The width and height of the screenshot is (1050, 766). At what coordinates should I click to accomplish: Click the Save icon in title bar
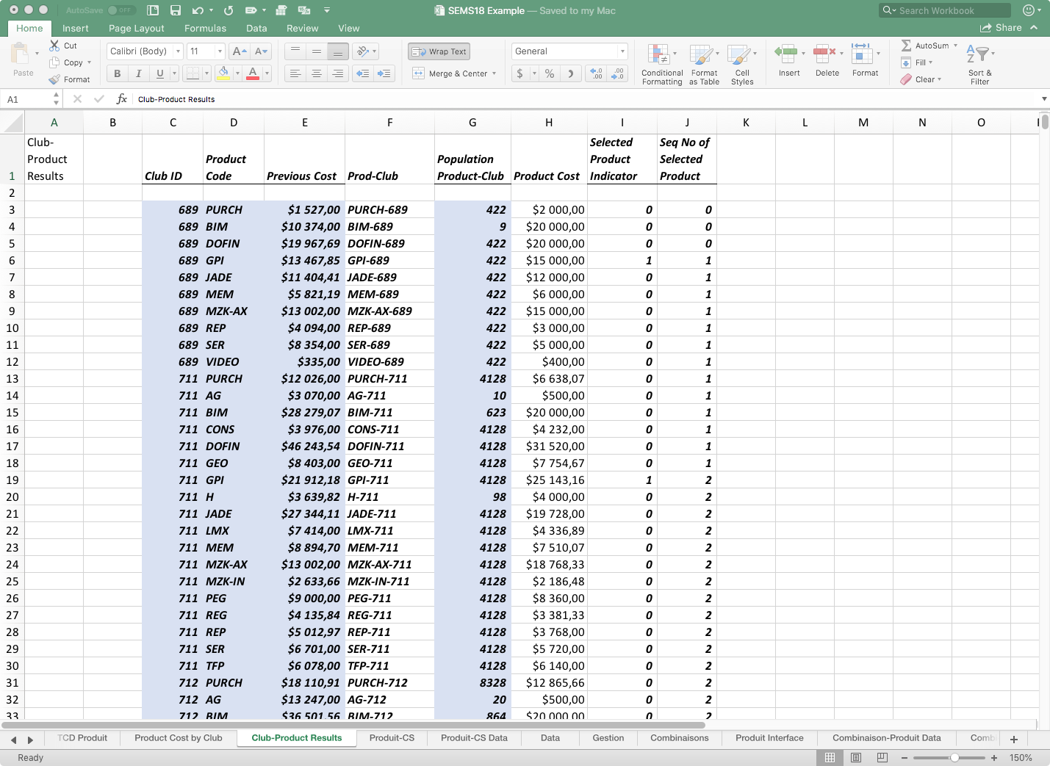click(176, 10)
